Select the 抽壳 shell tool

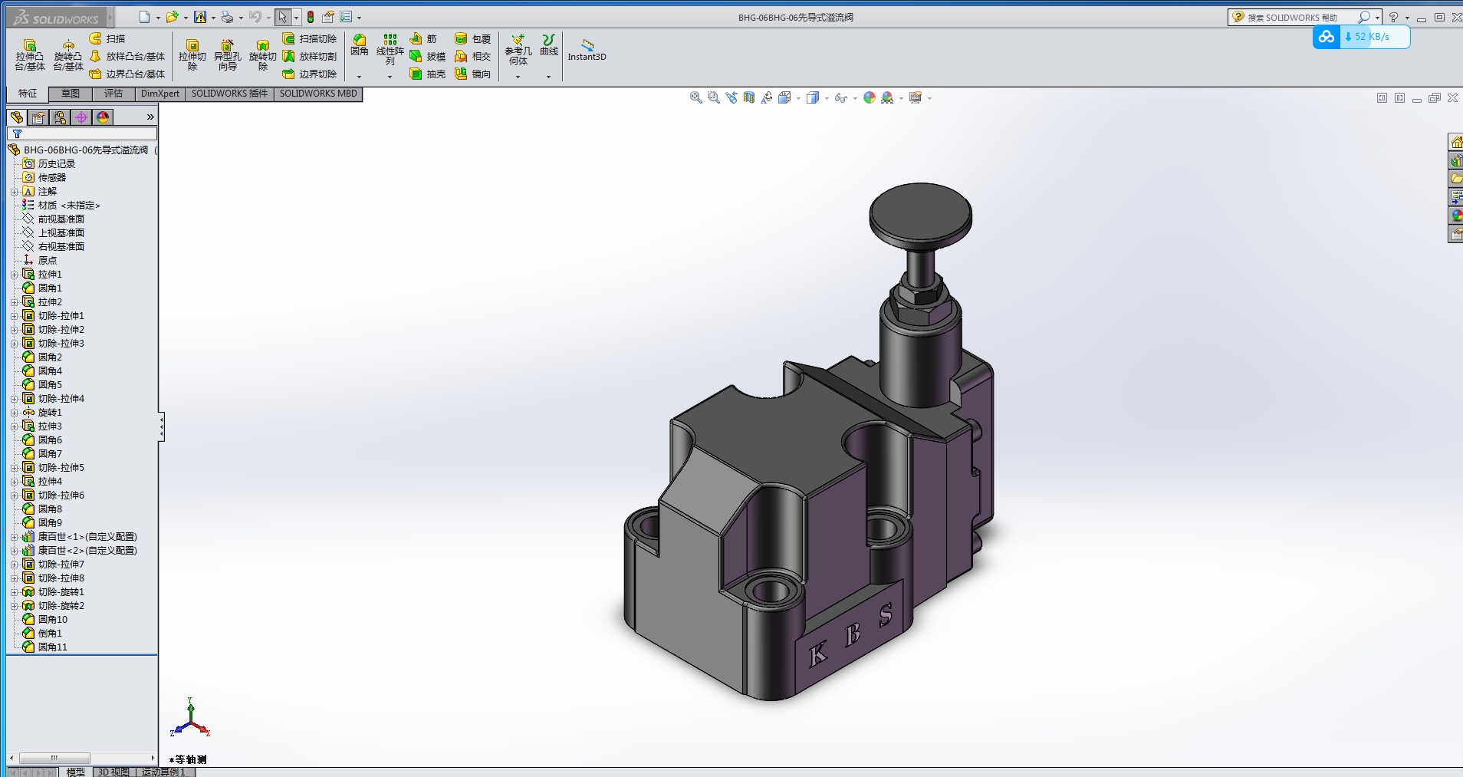click(x=427, y=74)
